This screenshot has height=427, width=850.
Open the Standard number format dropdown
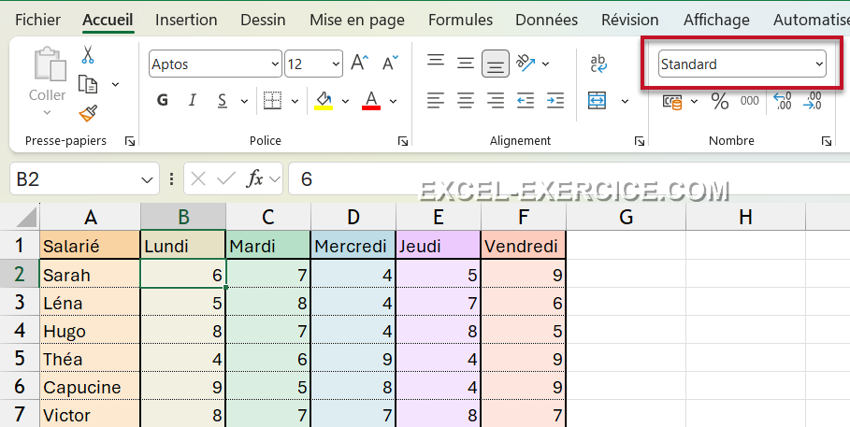coord(819,64)
